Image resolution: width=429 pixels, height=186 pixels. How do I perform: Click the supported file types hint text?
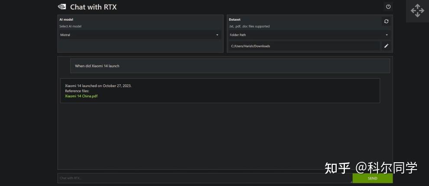click(x=249, y=26)
